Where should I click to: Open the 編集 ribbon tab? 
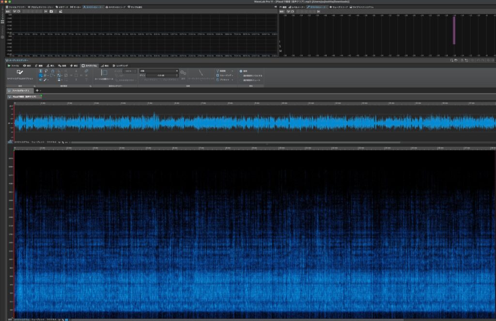coord(39,66)
